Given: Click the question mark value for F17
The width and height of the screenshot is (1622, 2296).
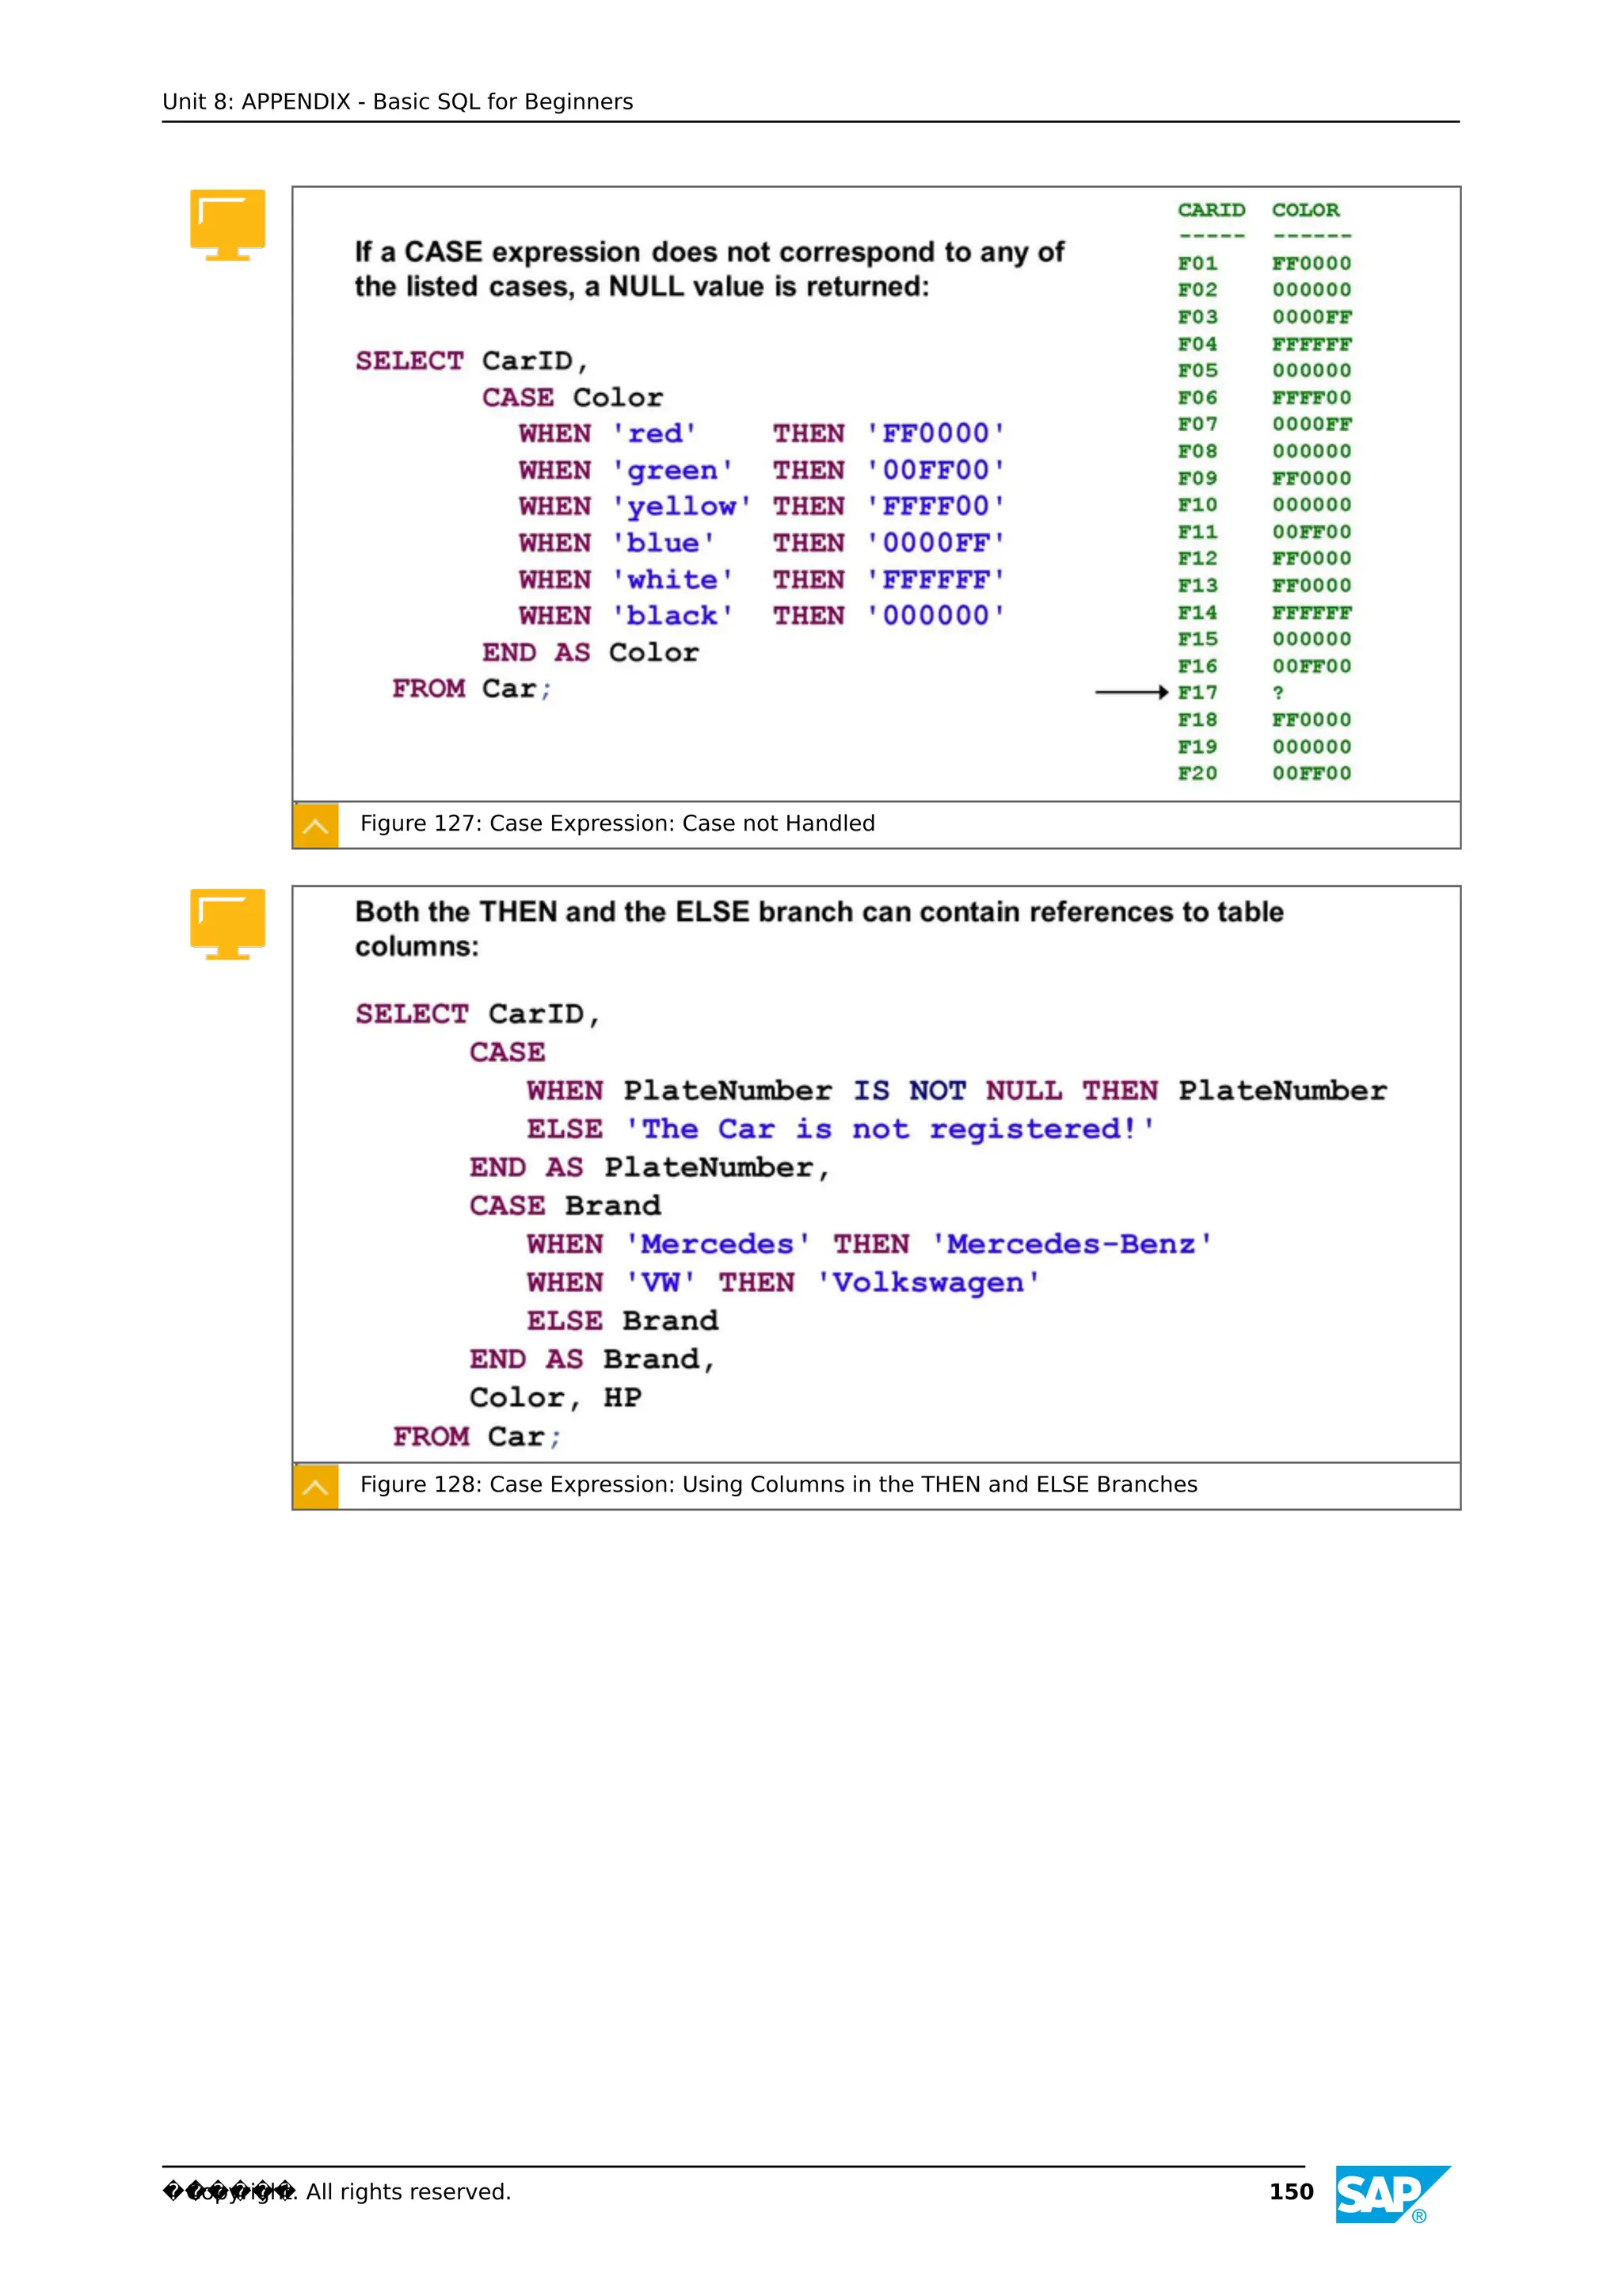Looking at the screenshot, I should (1277, 692).
